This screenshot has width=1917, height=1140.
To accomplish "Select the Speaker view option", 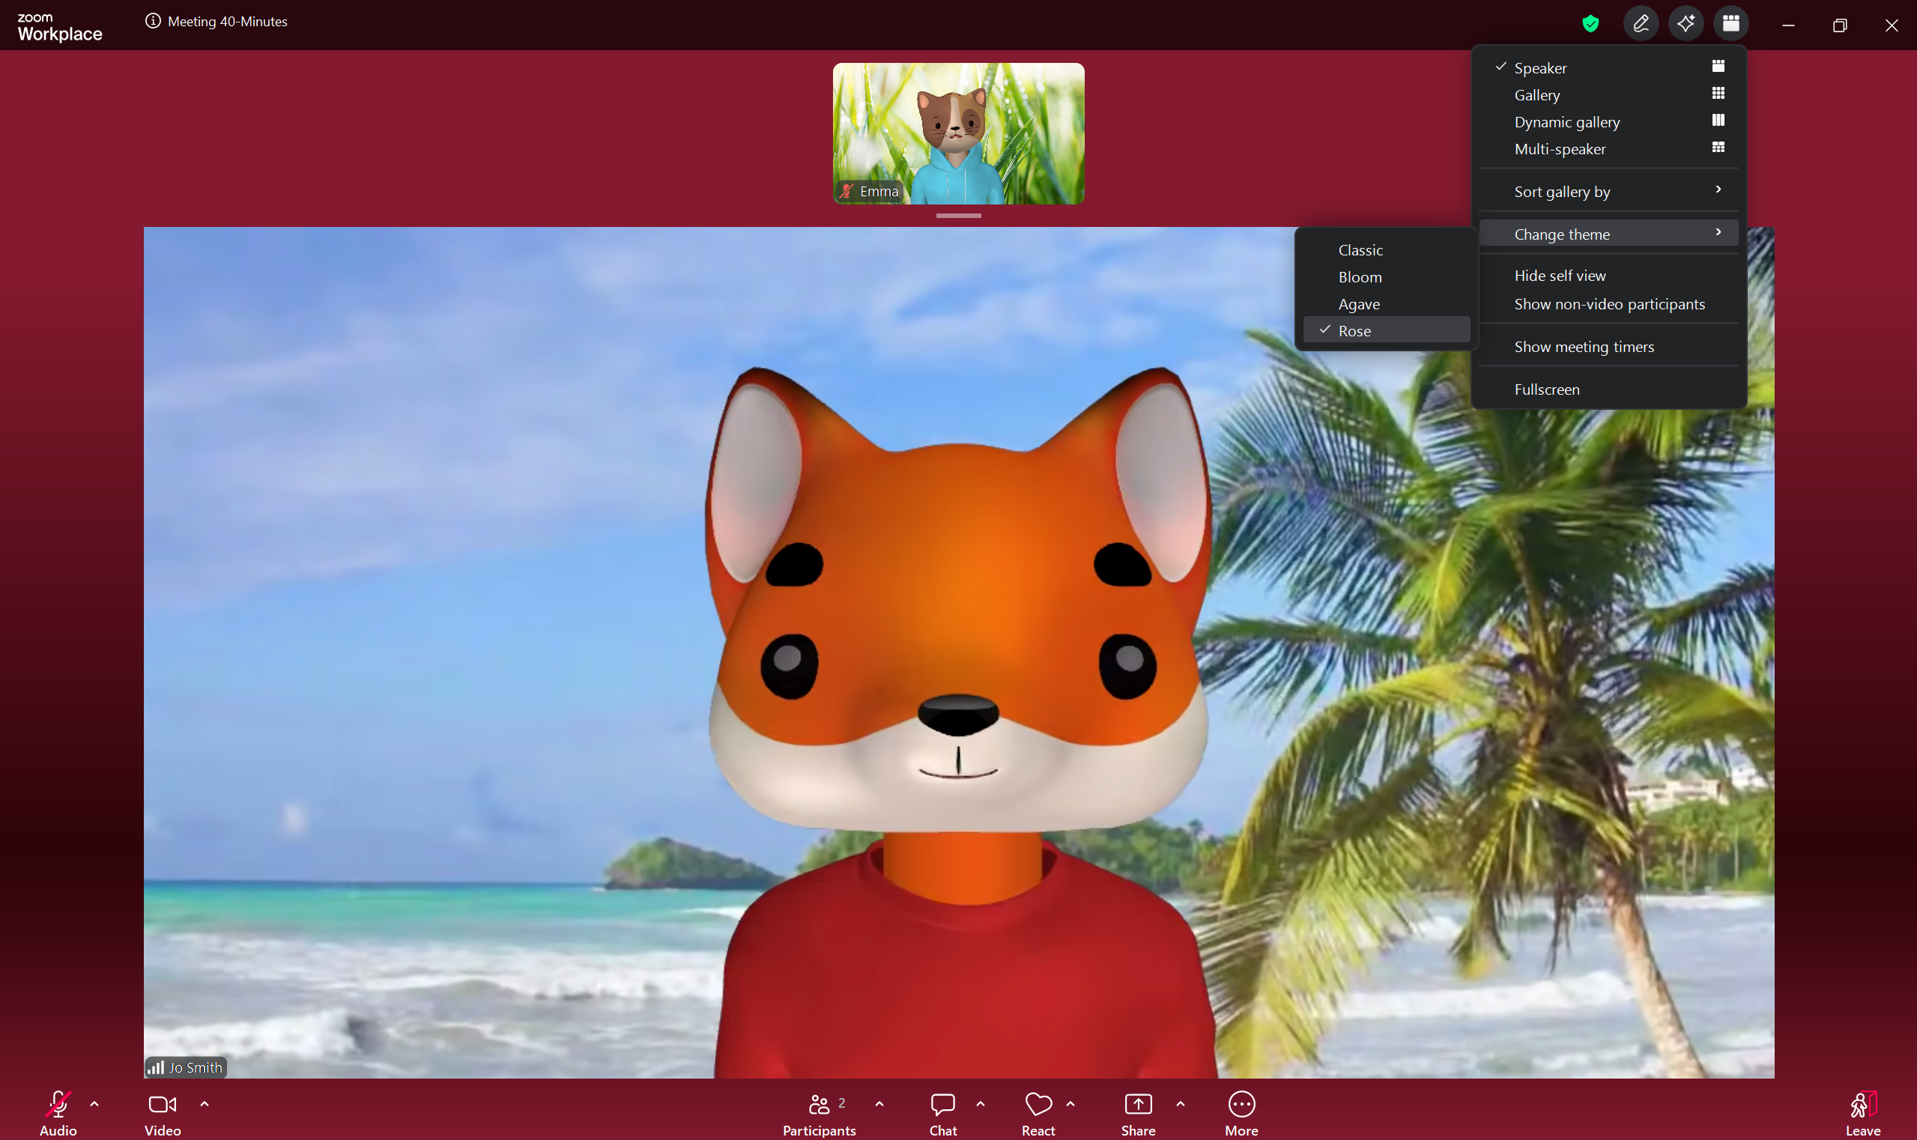I will (x=1608, y=67).
